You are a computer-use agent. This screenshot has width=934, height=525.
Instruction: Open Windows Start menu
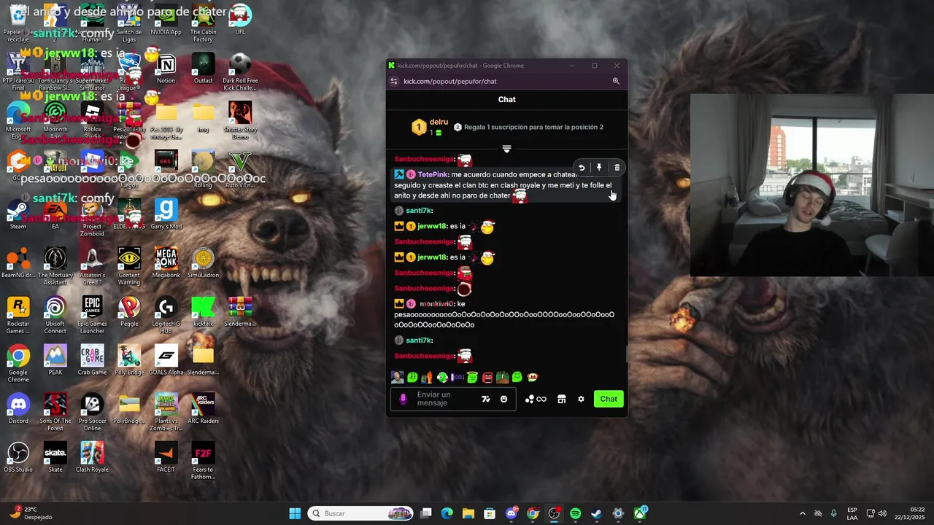295,513
